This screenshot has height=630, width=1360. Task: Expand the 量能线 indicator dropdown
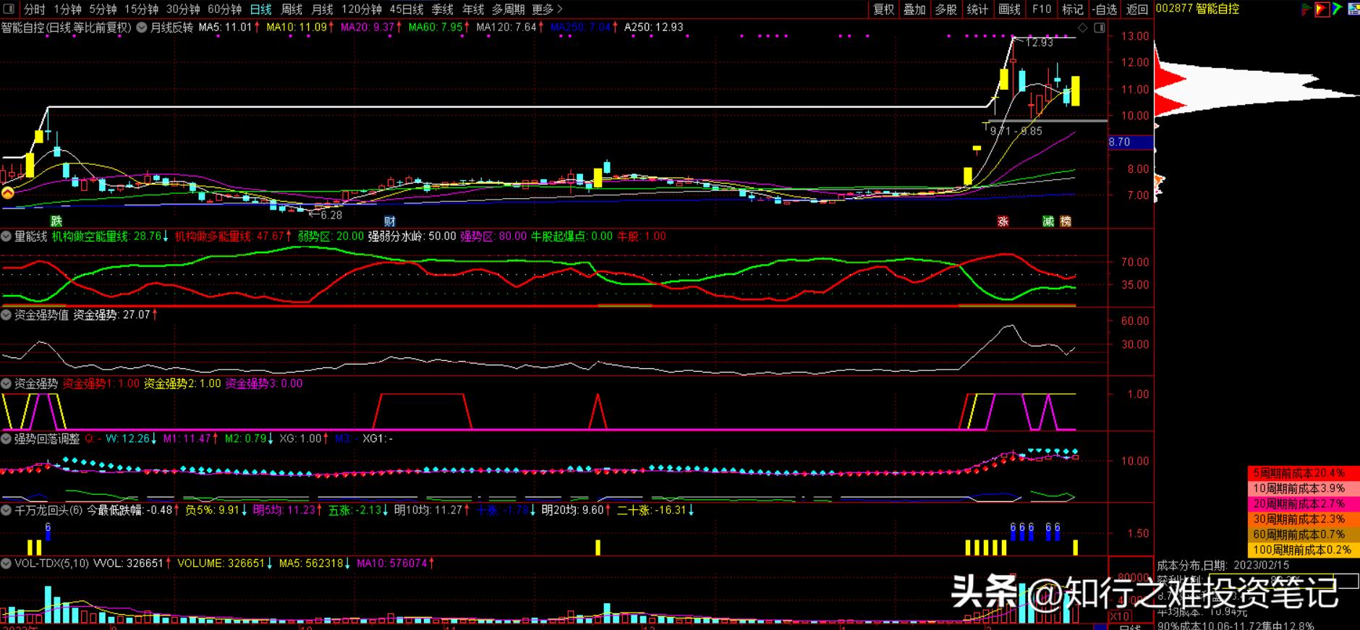[7, 237]
